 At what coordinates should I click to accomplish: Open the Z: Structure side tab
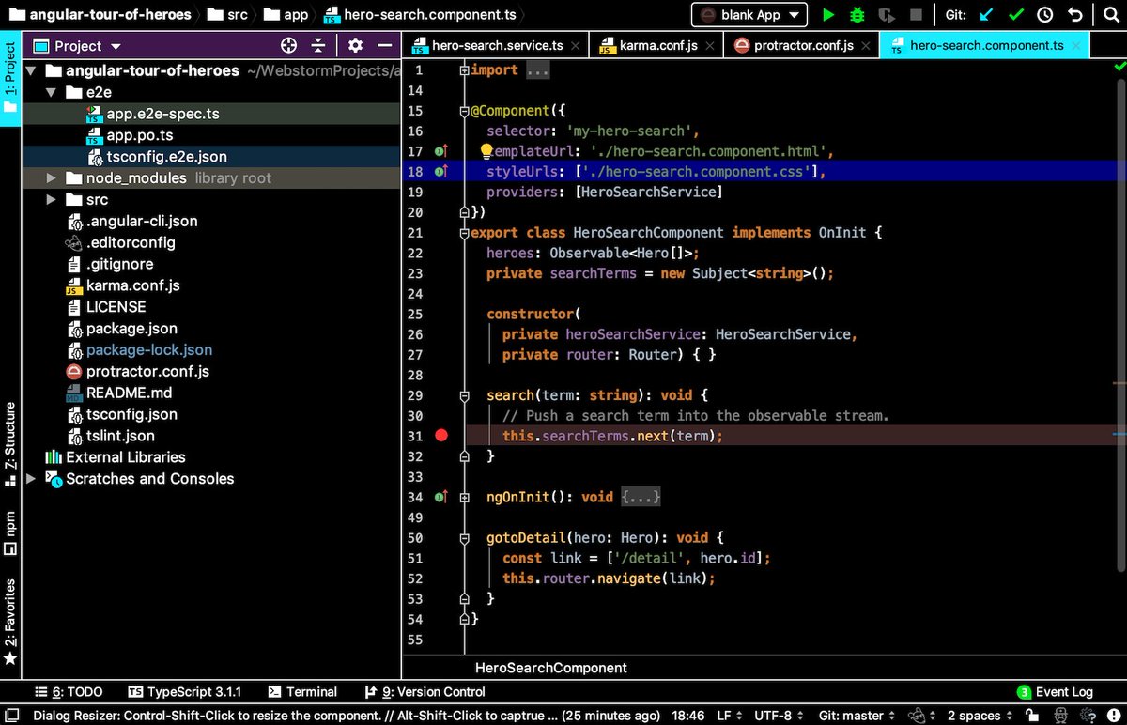[10, 443]
